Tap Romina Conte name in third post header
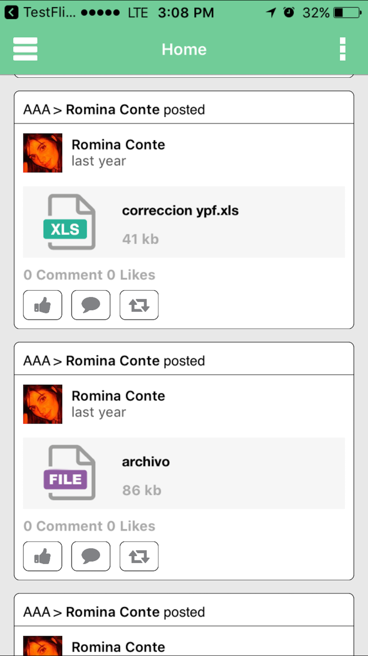Viewport: 368px width, 656px height. [x=113, y=612]
